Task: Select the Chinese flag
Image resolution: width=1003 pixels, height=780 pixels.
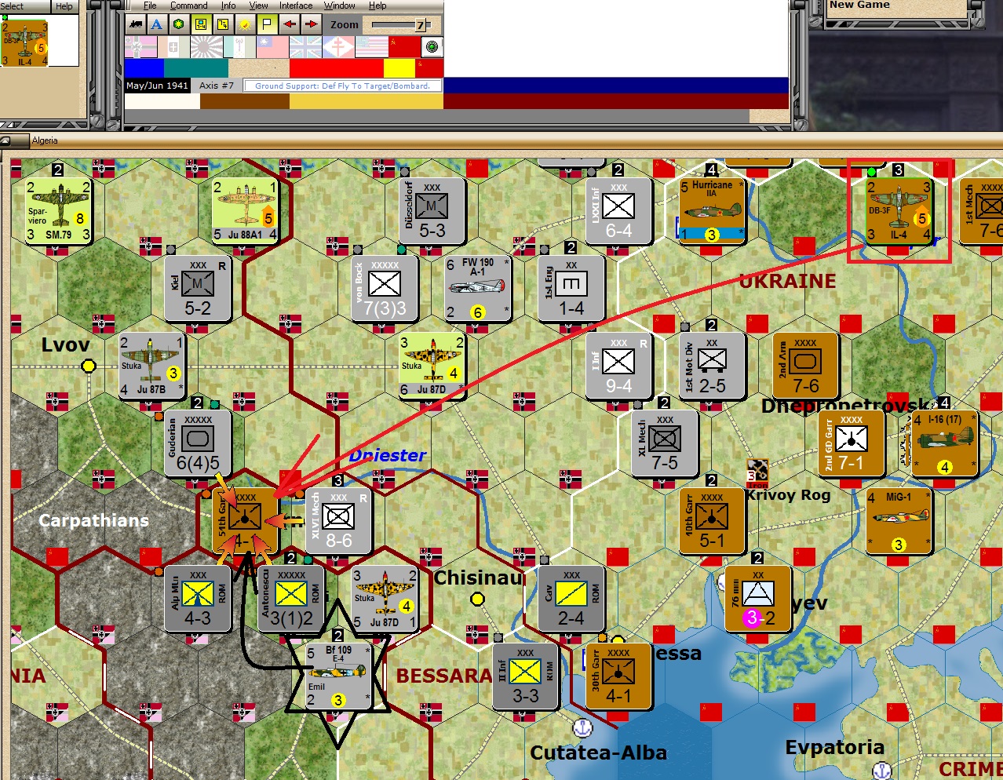Action: pyautogui.click(x=272, y=47)
